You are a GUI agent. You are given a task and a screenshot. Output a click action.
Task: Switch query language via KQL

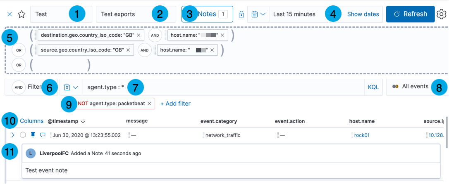tap(373, 87)
